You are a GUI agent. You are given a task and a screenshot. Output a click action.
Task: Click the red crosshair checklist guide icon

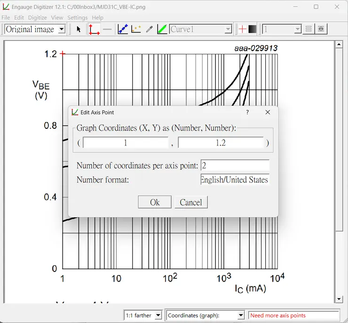tap(242, 29)
